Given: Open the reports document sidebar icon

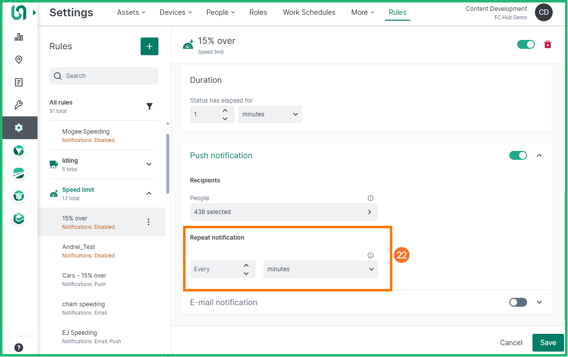Looking at the screenshot, I should 19,82.
